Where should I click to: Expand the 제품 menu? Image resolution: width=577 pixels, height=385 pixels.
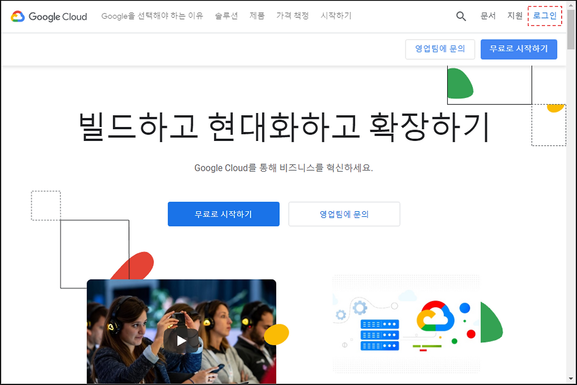257,16
